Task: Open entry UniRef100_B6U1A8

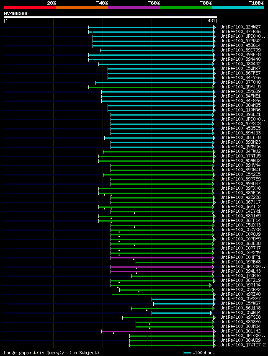Action: 240,308
